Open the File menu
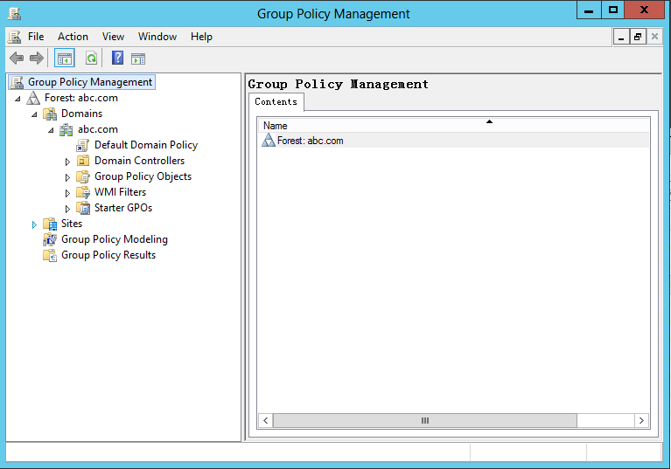 tap(36, 37)
